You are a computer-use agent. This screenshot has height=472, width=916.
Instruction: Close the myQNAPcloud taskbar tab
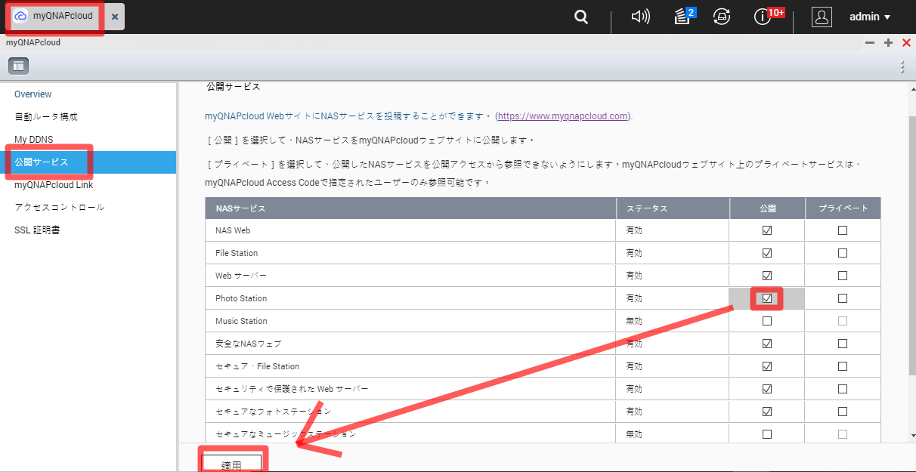[115, 17]
